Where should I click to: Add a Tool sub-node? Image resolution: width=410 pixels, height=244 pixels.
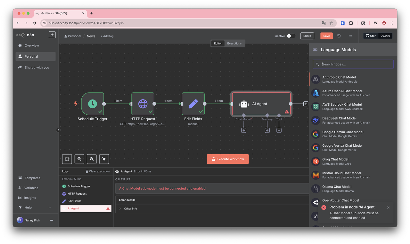pyautogui.click(x=279, y=130)
